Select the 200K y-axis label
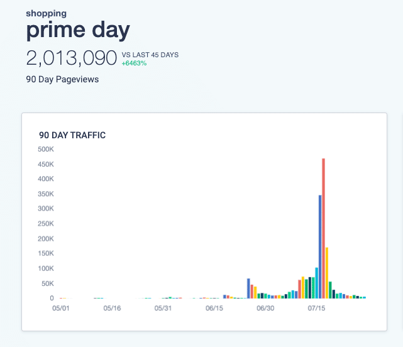This screenshot has width=403, height=347. tap(46, 239)
